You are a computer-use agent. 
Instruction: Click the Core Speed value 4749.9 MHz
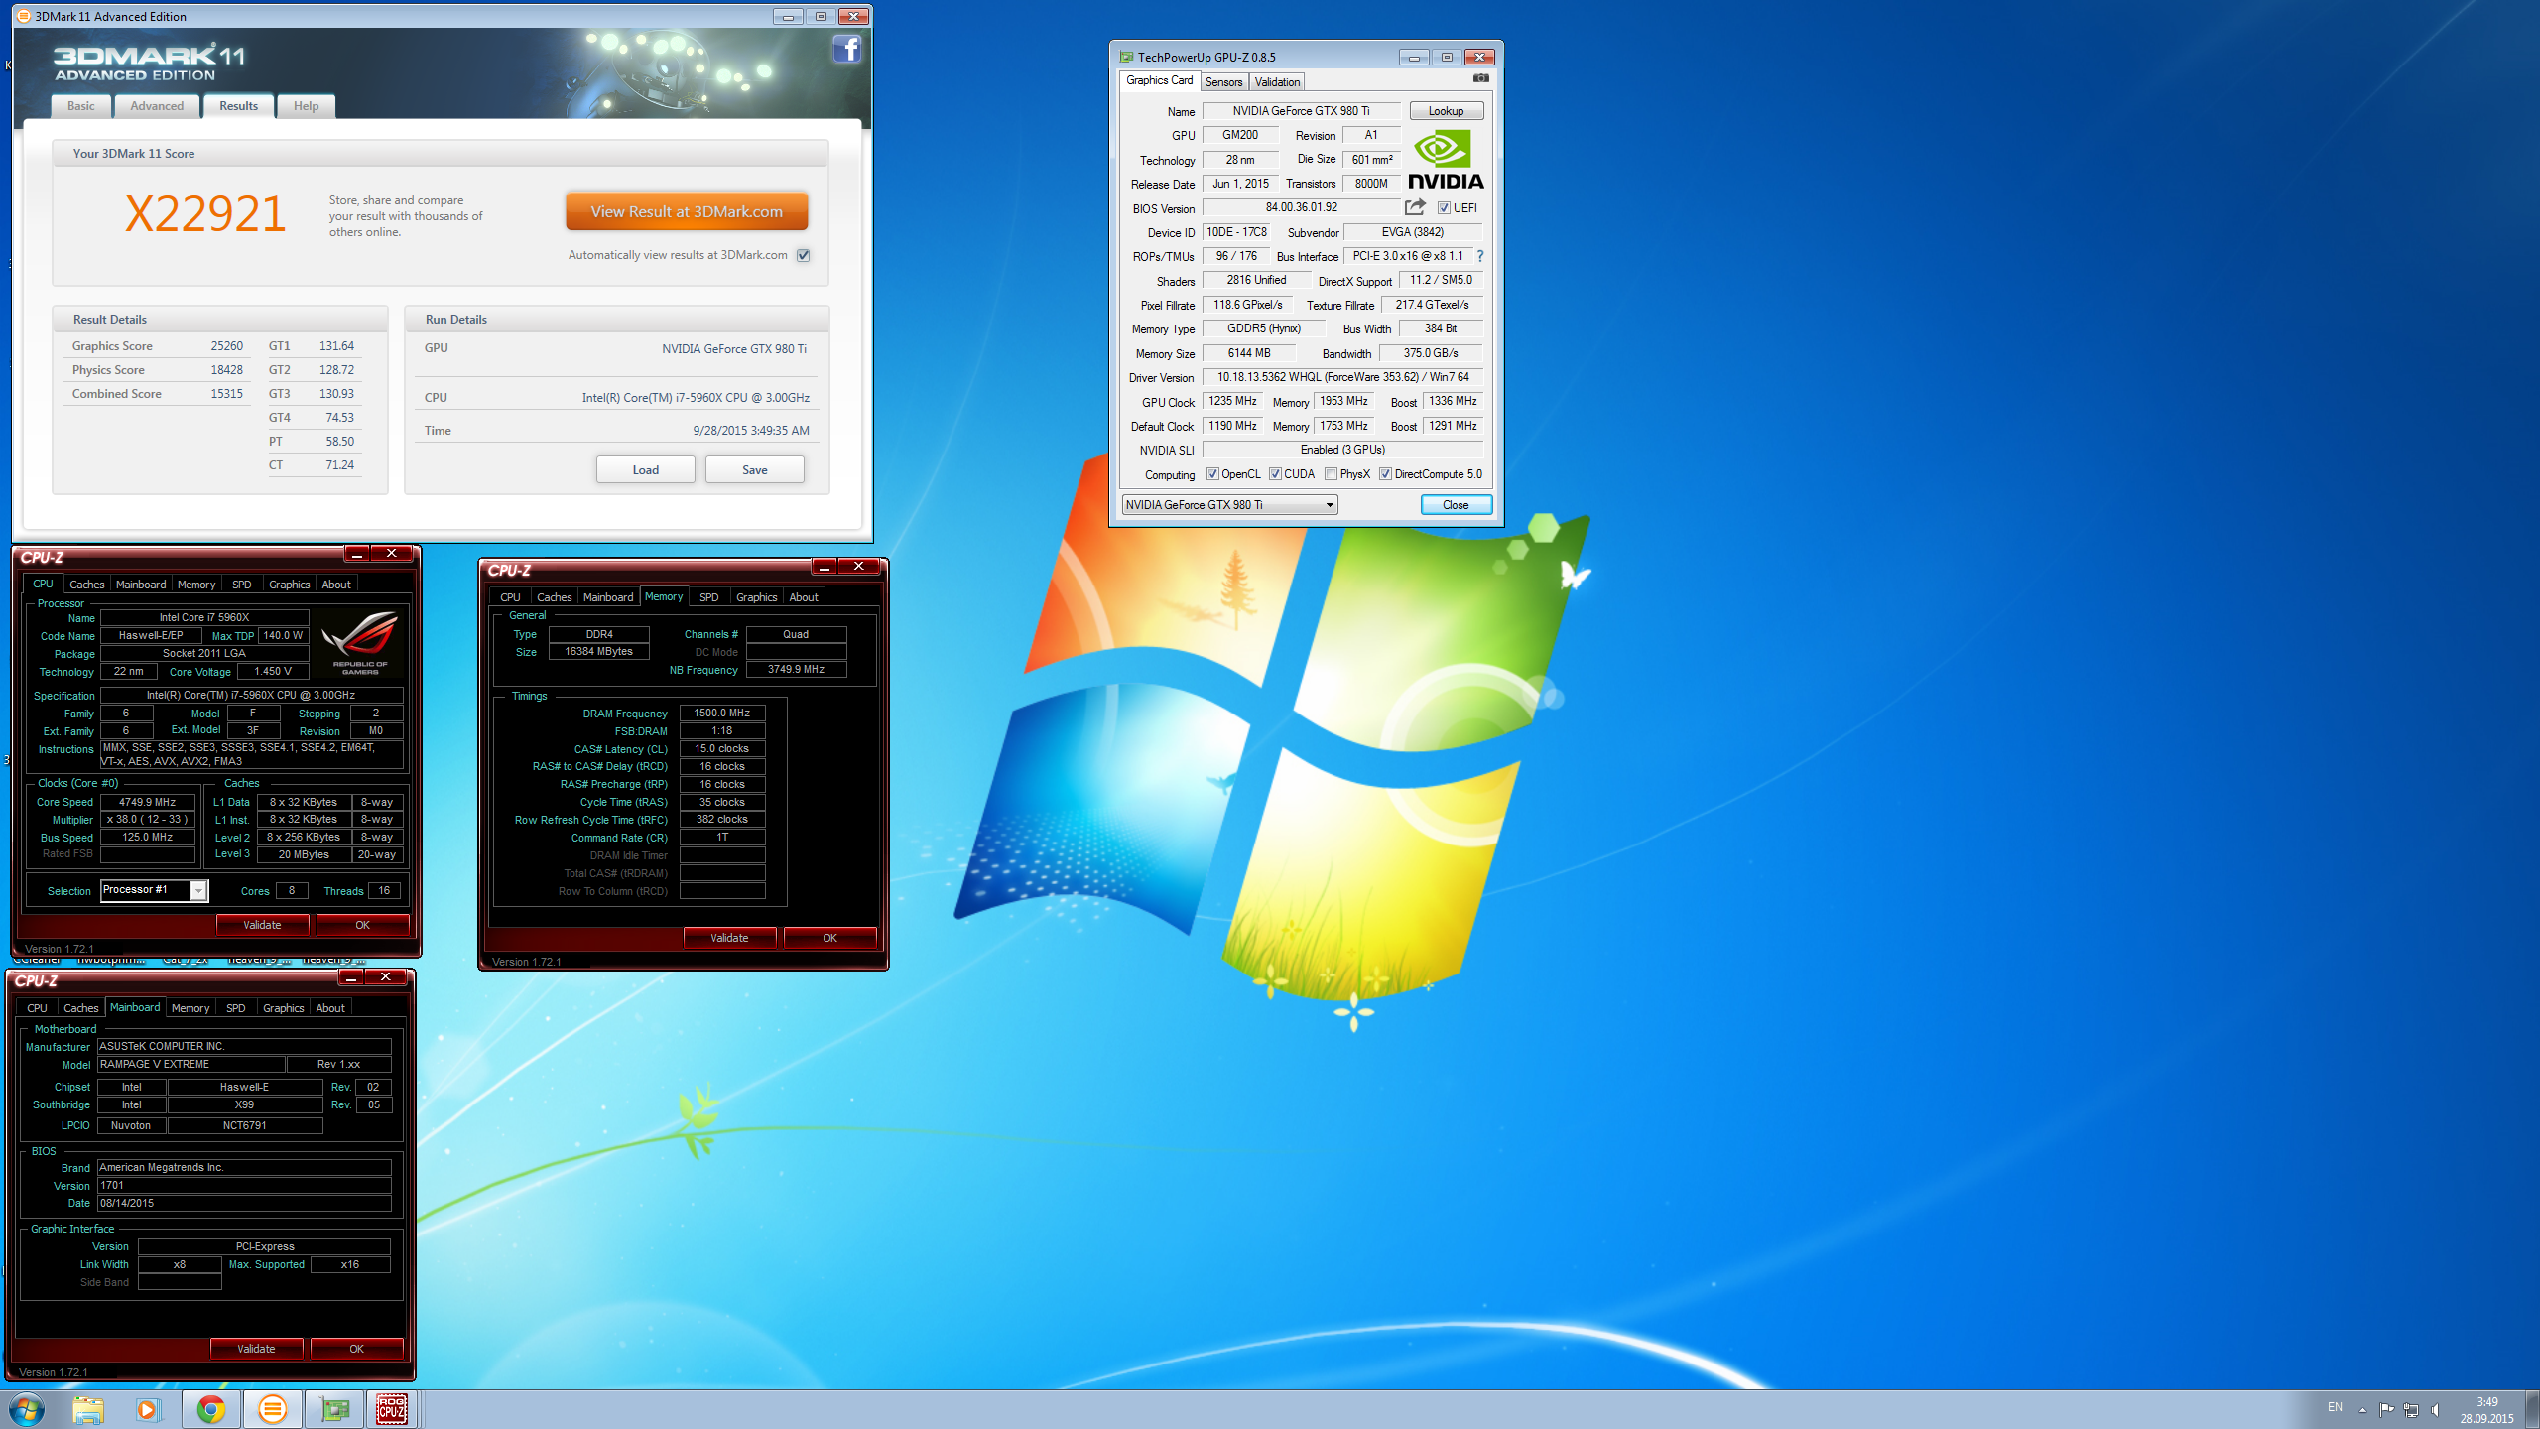(x=147, y=802)
